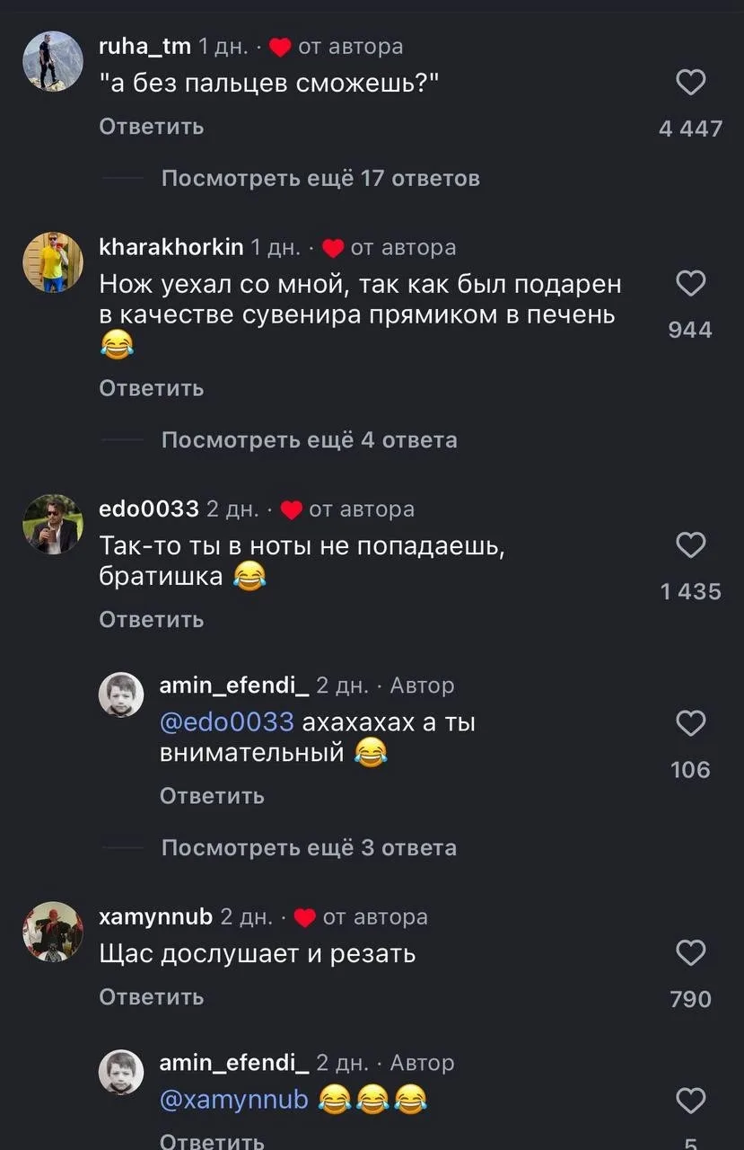Tap xamynnub's profile avatar
Image resolution: width=744 pixels, height=1150 pixels.
(52, 933)
